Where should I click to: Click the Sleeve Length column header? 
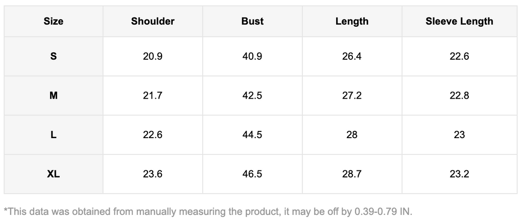click(x=459, y=21)
